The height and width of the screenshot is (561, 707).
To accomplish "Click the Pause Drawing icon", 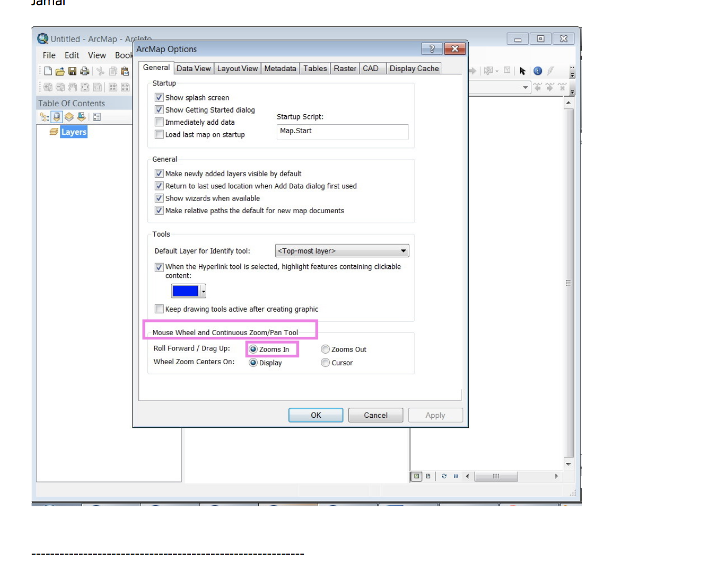I will (456, 476).
